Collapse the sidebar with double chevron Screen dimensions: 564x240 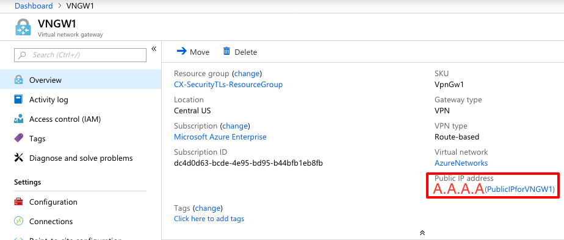click(154, 49)
